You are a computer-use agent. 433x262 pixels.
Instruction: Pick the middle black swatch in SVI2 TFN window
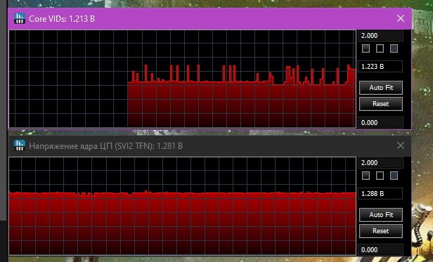[380, 176]
